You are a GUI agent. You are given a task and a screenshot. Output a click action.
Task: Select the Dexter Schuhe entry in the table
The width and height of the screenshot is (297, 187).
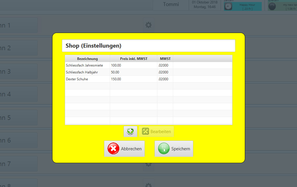pyautogui.click(x=77, y=79)
